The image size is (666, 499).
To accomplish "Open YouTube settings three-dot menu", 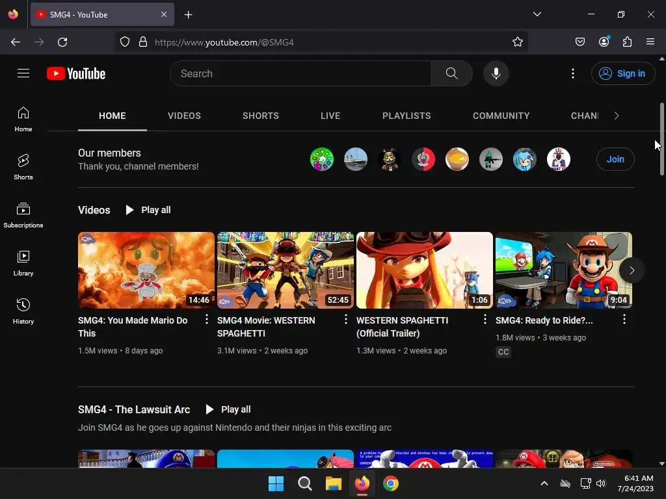I will point(572,73).
